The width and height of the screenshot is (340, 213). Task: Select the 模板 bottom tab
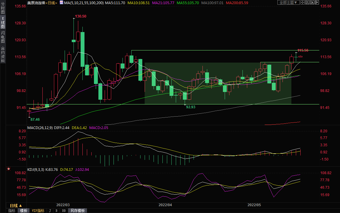[23, 211]
